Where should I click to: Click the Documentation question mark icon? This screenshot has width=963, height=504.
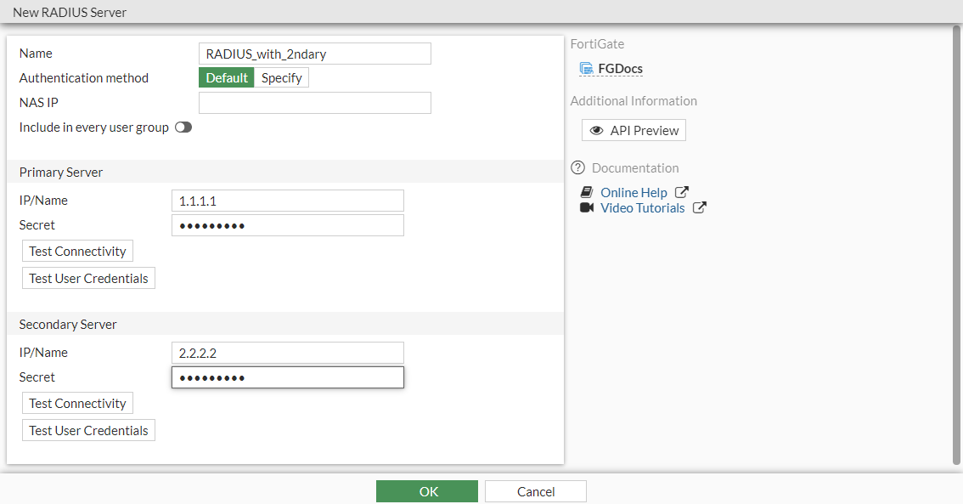click(578, 167)
